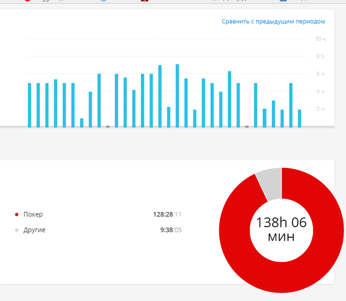This screenshot has width=346, height=301.
Task: Click the '8 h' axis label
Action: pyautogui.click(x=320, y=56)
